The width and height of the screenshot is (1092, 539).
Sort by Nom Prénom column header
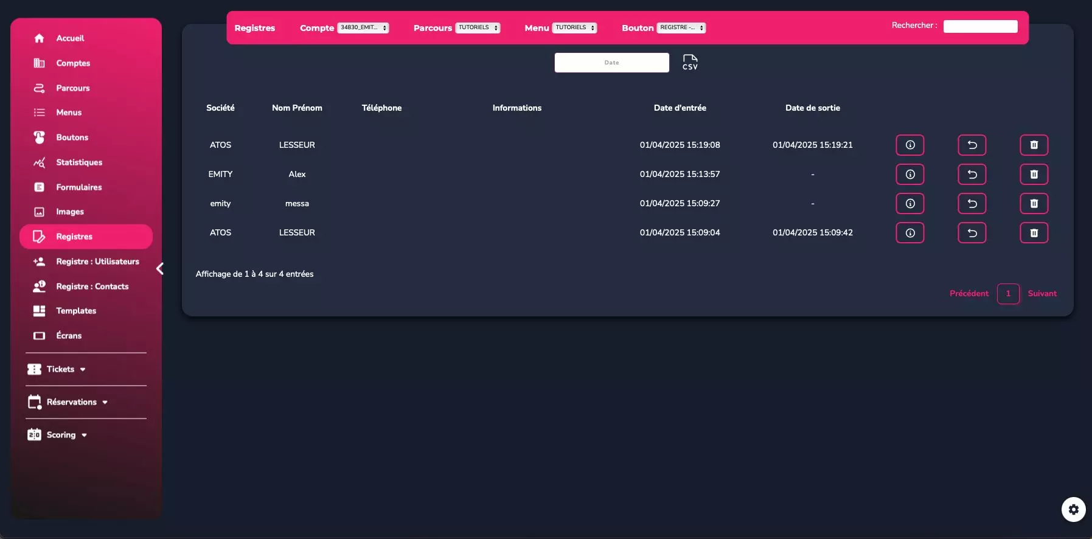(297, 108)
